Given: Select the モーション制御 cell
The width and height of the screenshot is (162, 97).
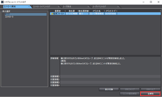Looking at the screenshot, I should tap(72, 14).
